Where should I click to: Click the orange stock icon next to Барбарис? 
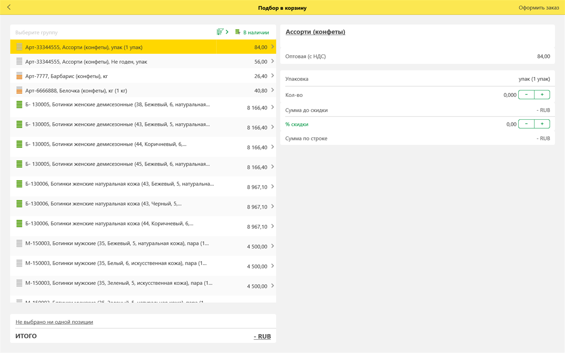(x=18, y=76)
